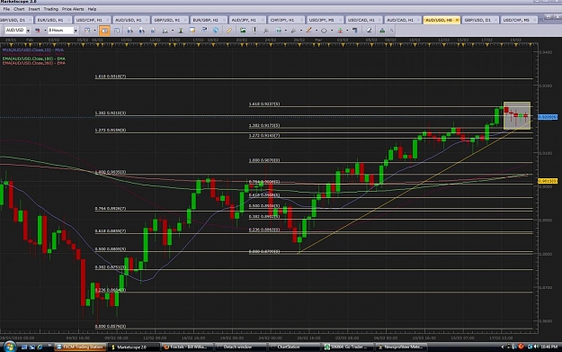Expand the AUD/USD symbol dropdown
Screen dimensions: 562x352
[28, 31]
